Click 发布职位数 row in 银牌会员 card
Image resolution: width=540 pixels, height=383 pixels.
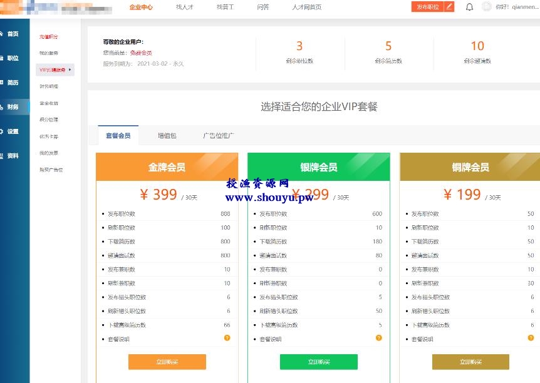319,213
